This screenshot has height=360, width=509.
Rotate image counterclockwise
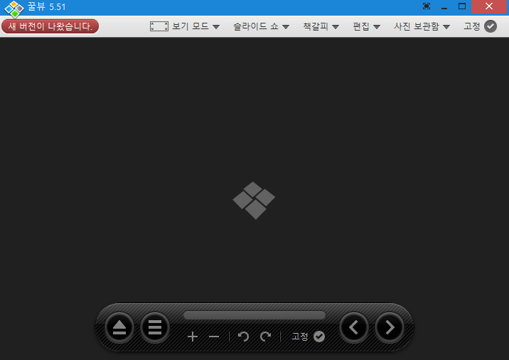pos(243,337)
